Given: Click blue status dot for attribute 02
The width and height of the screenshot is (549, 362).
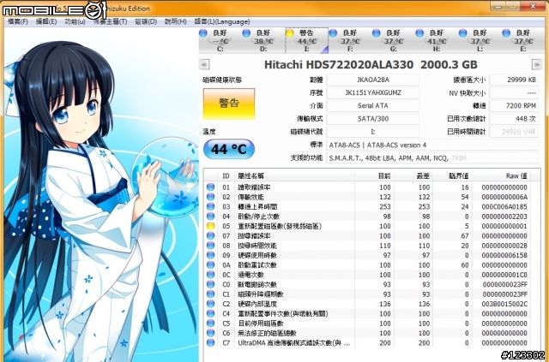Looking at the screenshot, I should click(x=210, y=197).
